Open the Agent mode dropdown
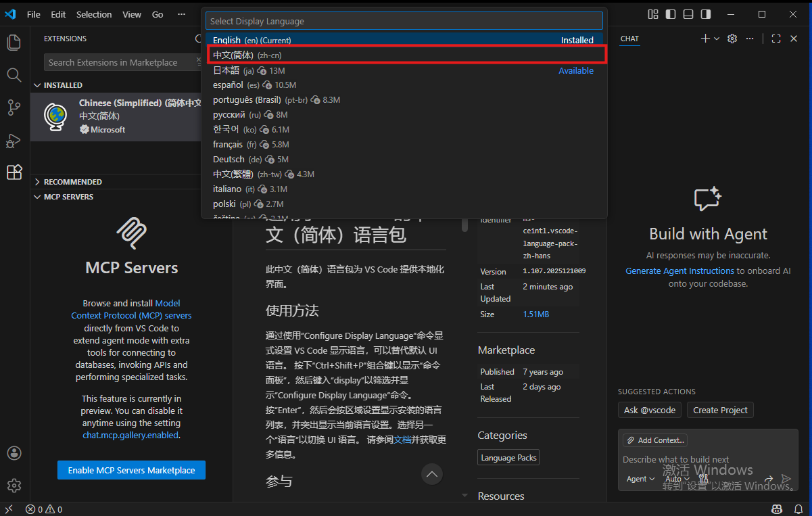 pos(640,479)
